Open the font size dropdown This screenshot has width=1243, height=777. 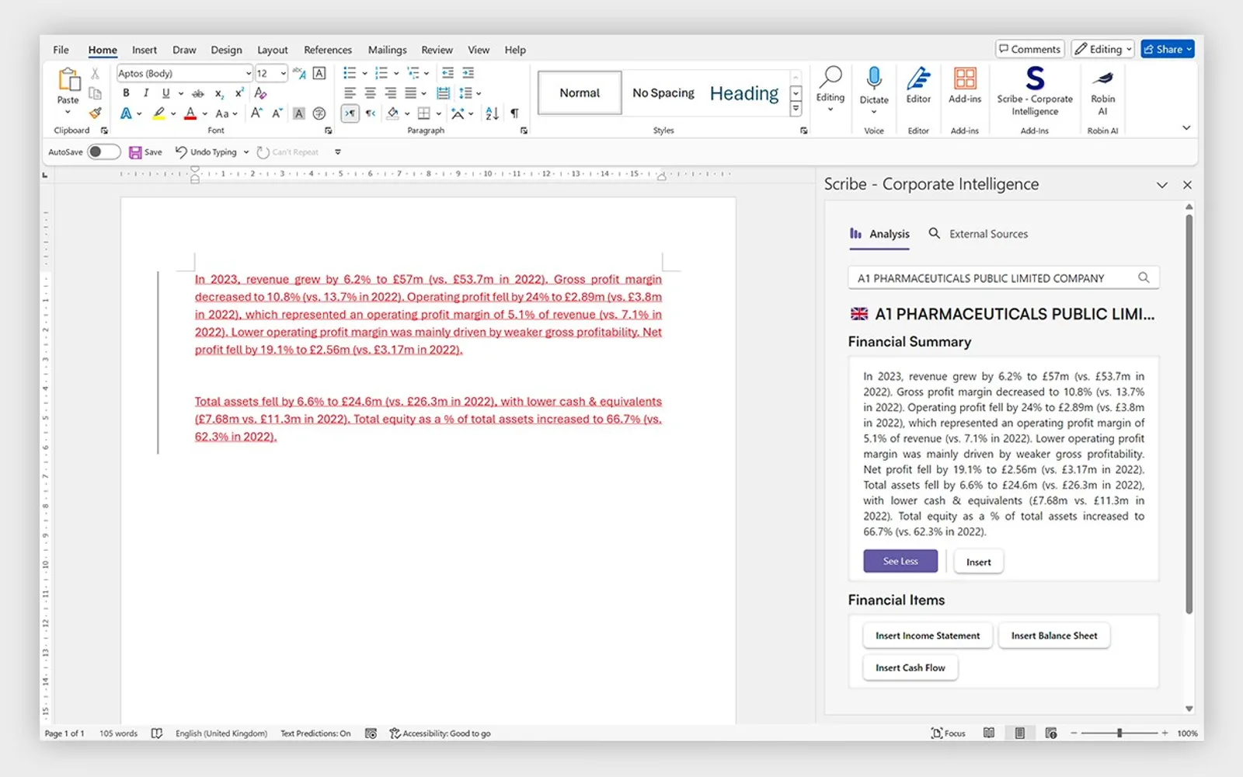click(x=284, y=73)
